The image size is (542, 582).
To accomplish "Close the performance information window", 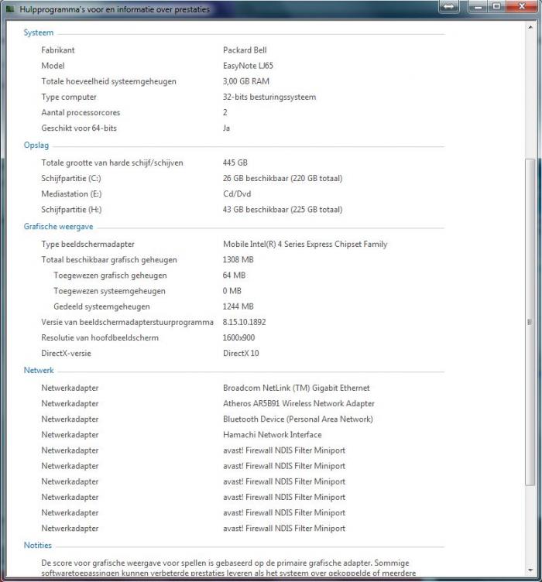I will [x=521, y=6].
